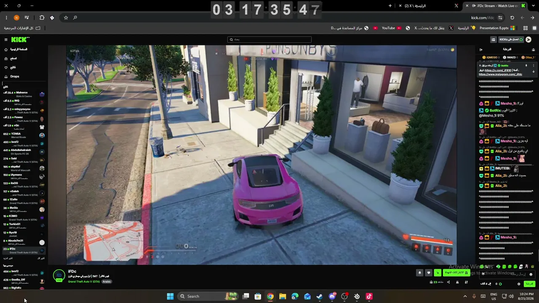Open the Chrome profile avatar N

tap(16, 18)
